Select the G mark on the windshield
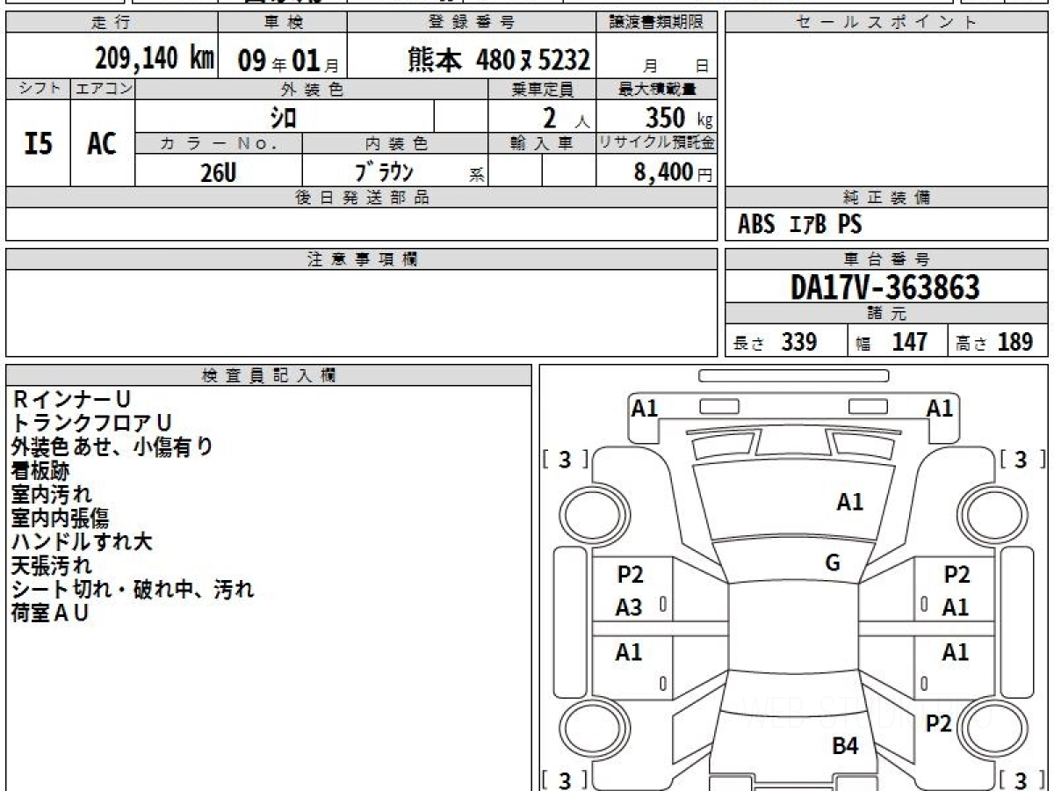1054x791 pixels. [833, 563]
